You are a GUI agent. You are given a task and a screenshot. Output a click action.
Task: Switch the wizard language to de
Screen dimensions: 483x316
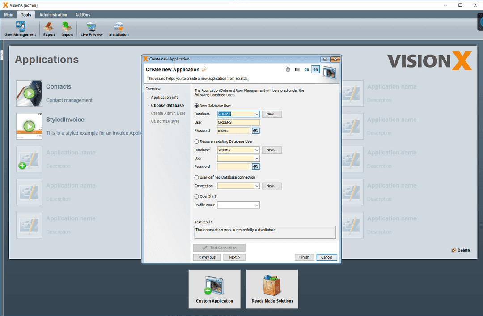point(306,69)
